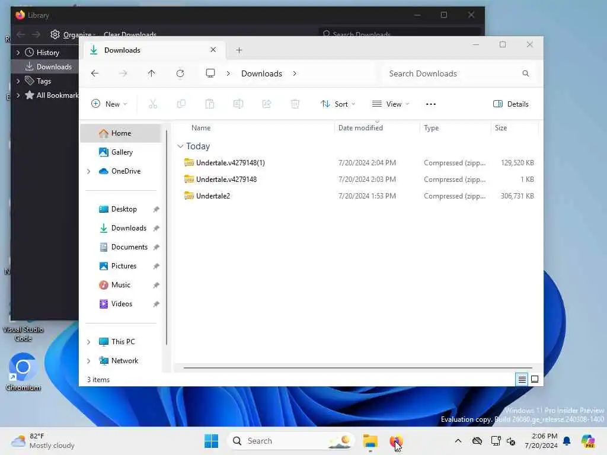The height and width of the screenshot is (455, 607).
Task: Switch to large thumbnails view icon
Action: (x=535, y=379)
